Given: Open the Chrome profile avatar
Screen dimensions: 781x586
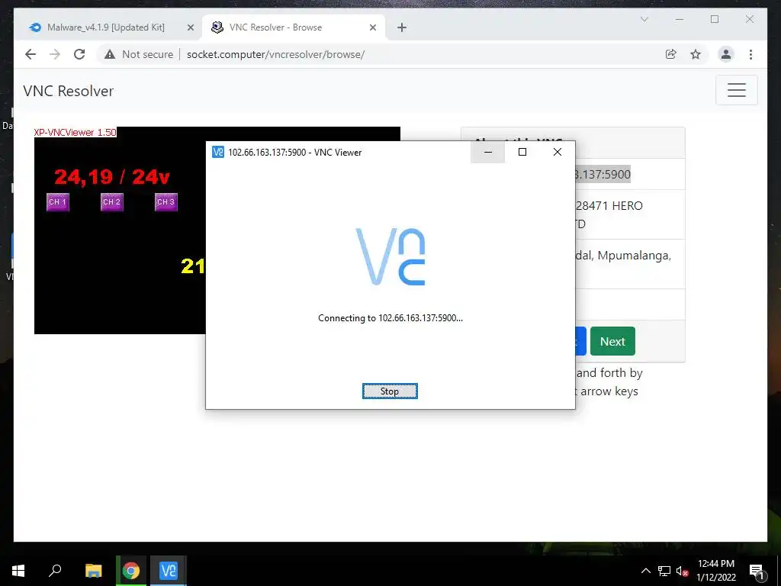Looking at the screenshot, I should click(726, 54).
